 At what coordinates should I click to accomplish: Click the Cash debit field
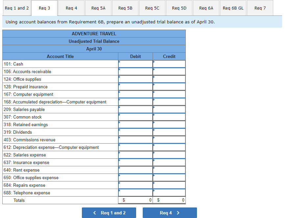click(x=135, y=64)
